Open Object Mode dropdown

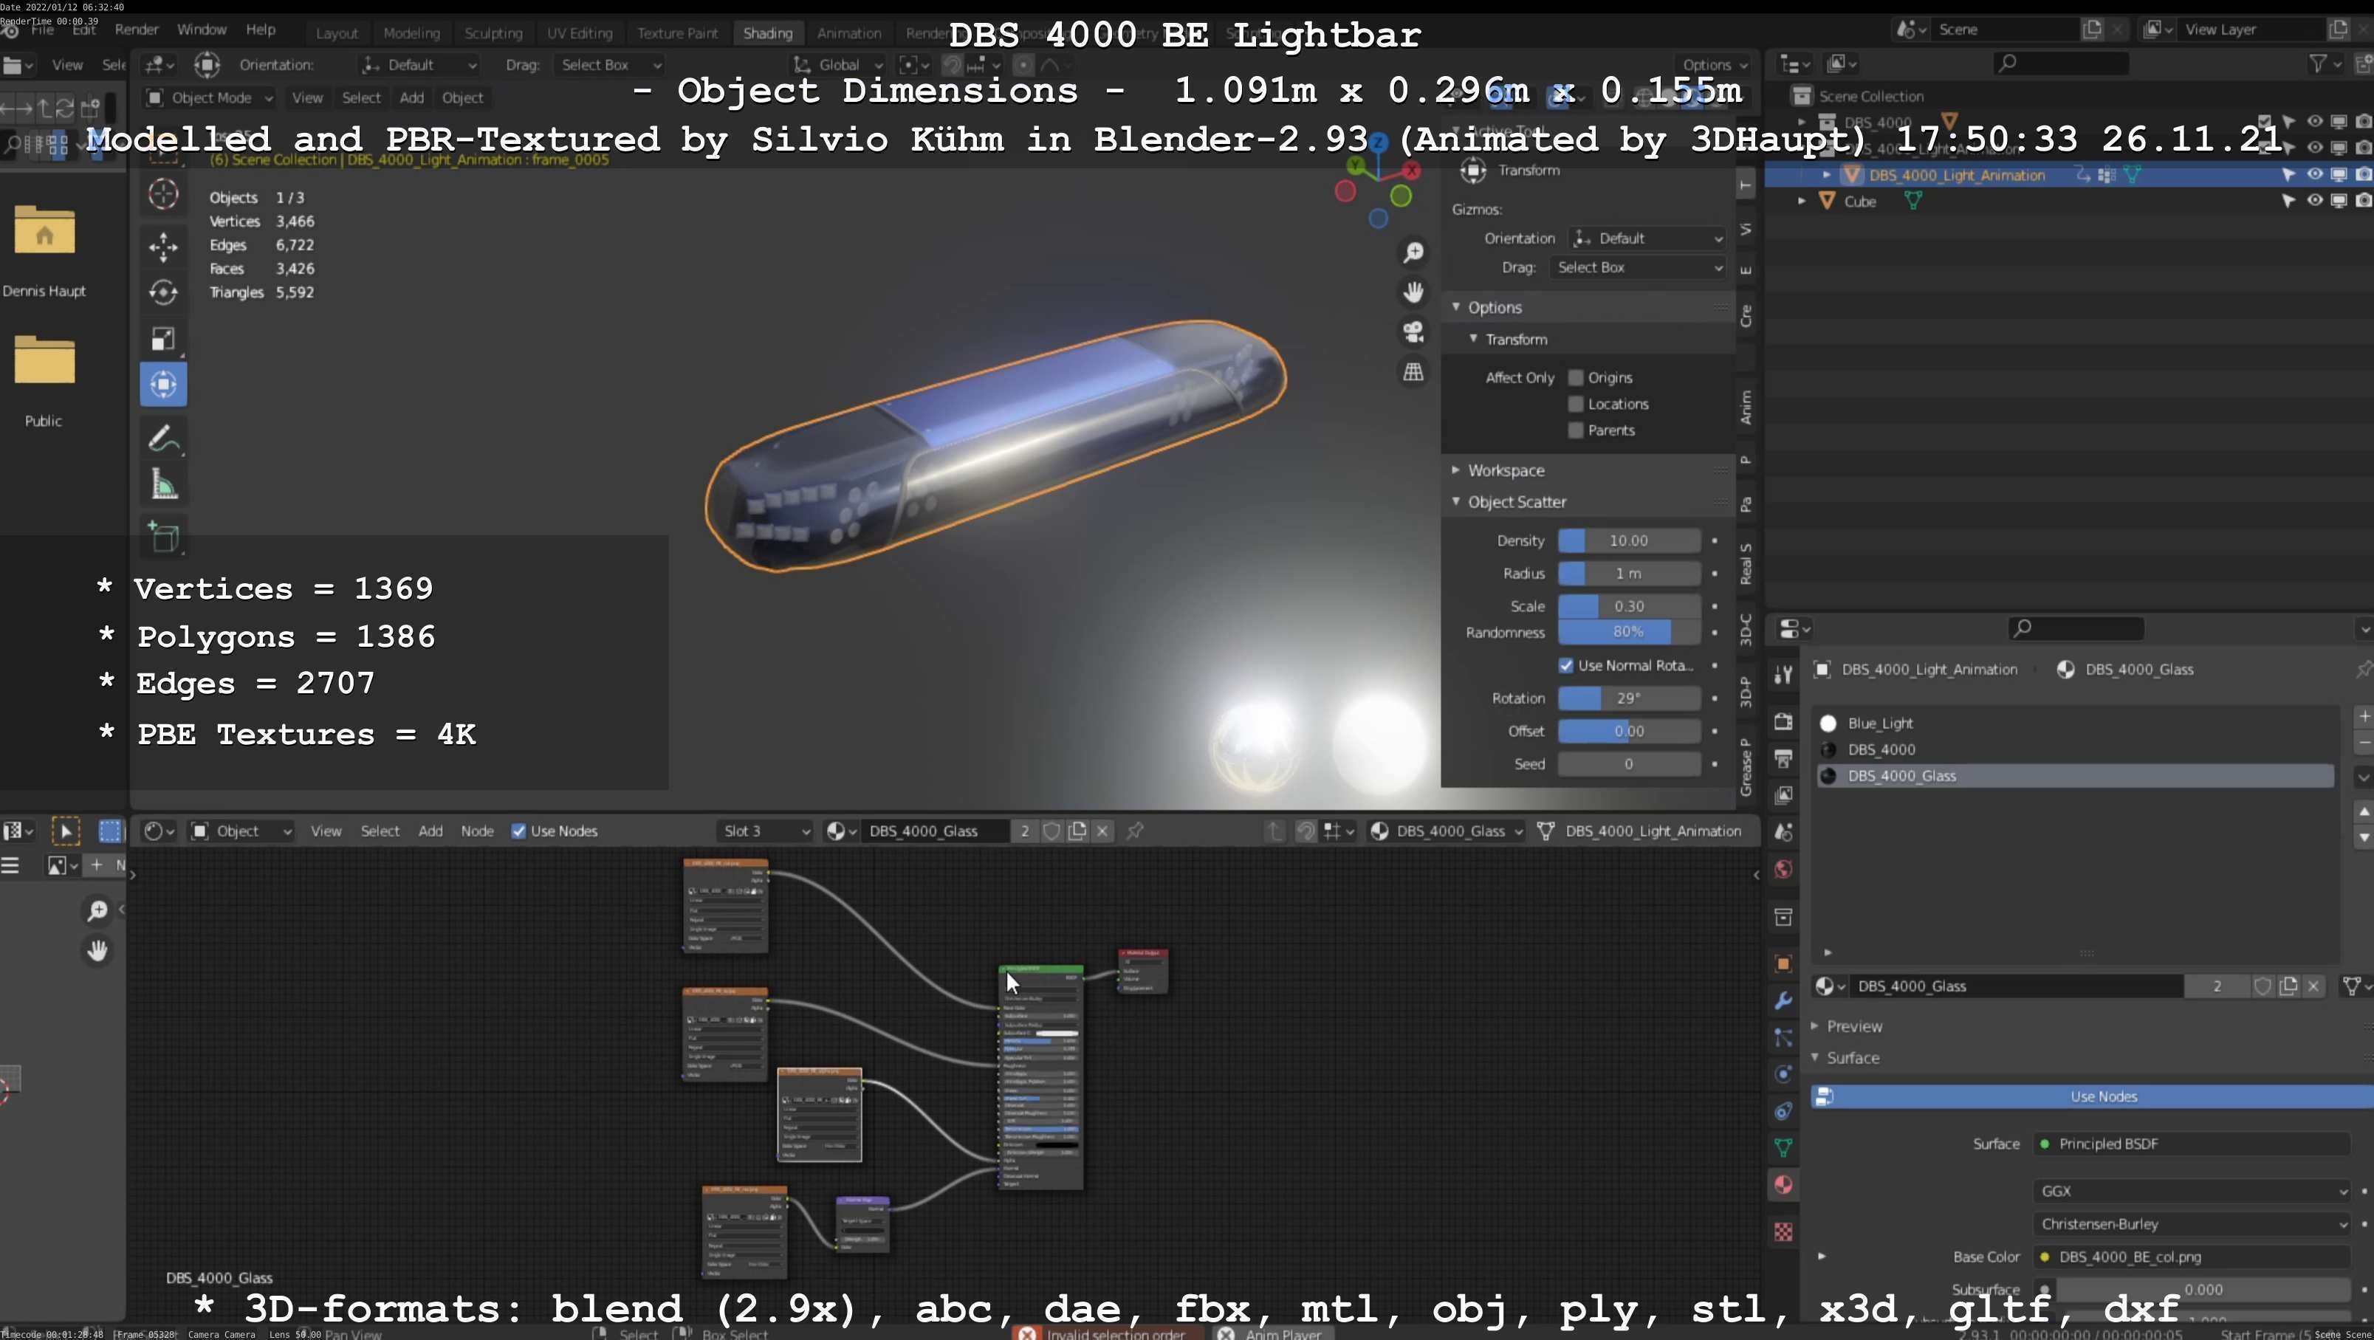(209, 97)
